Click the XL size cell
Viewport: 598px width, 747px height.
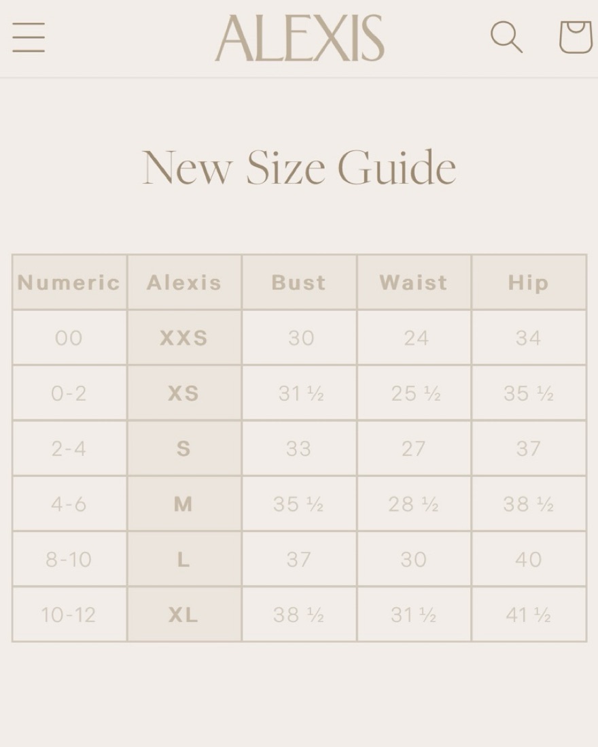(184, 614)
